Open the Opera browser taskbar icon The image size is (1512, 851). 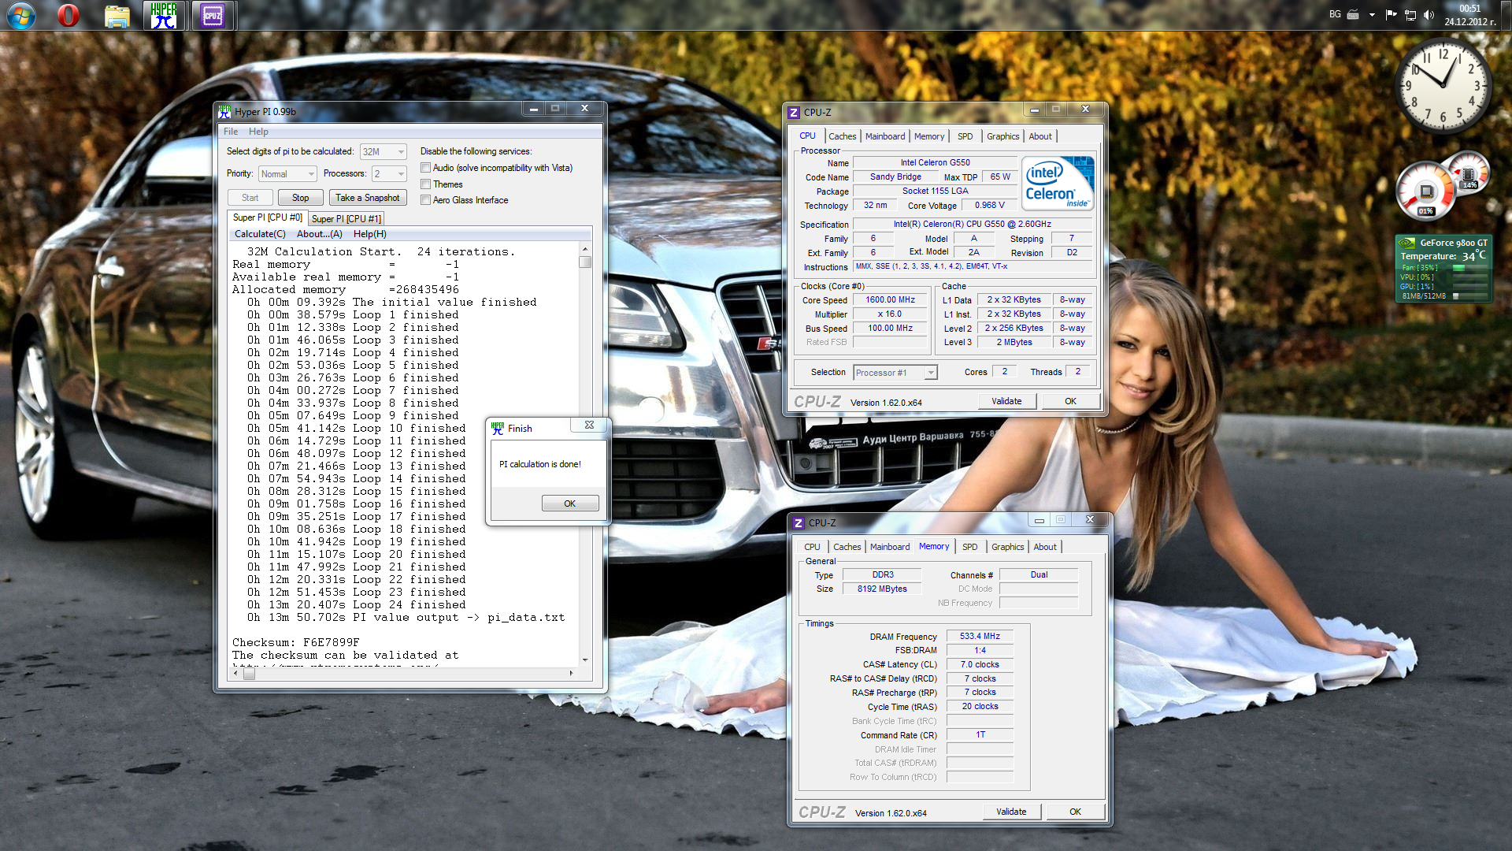pyautogui.click(x=69, y=16)
